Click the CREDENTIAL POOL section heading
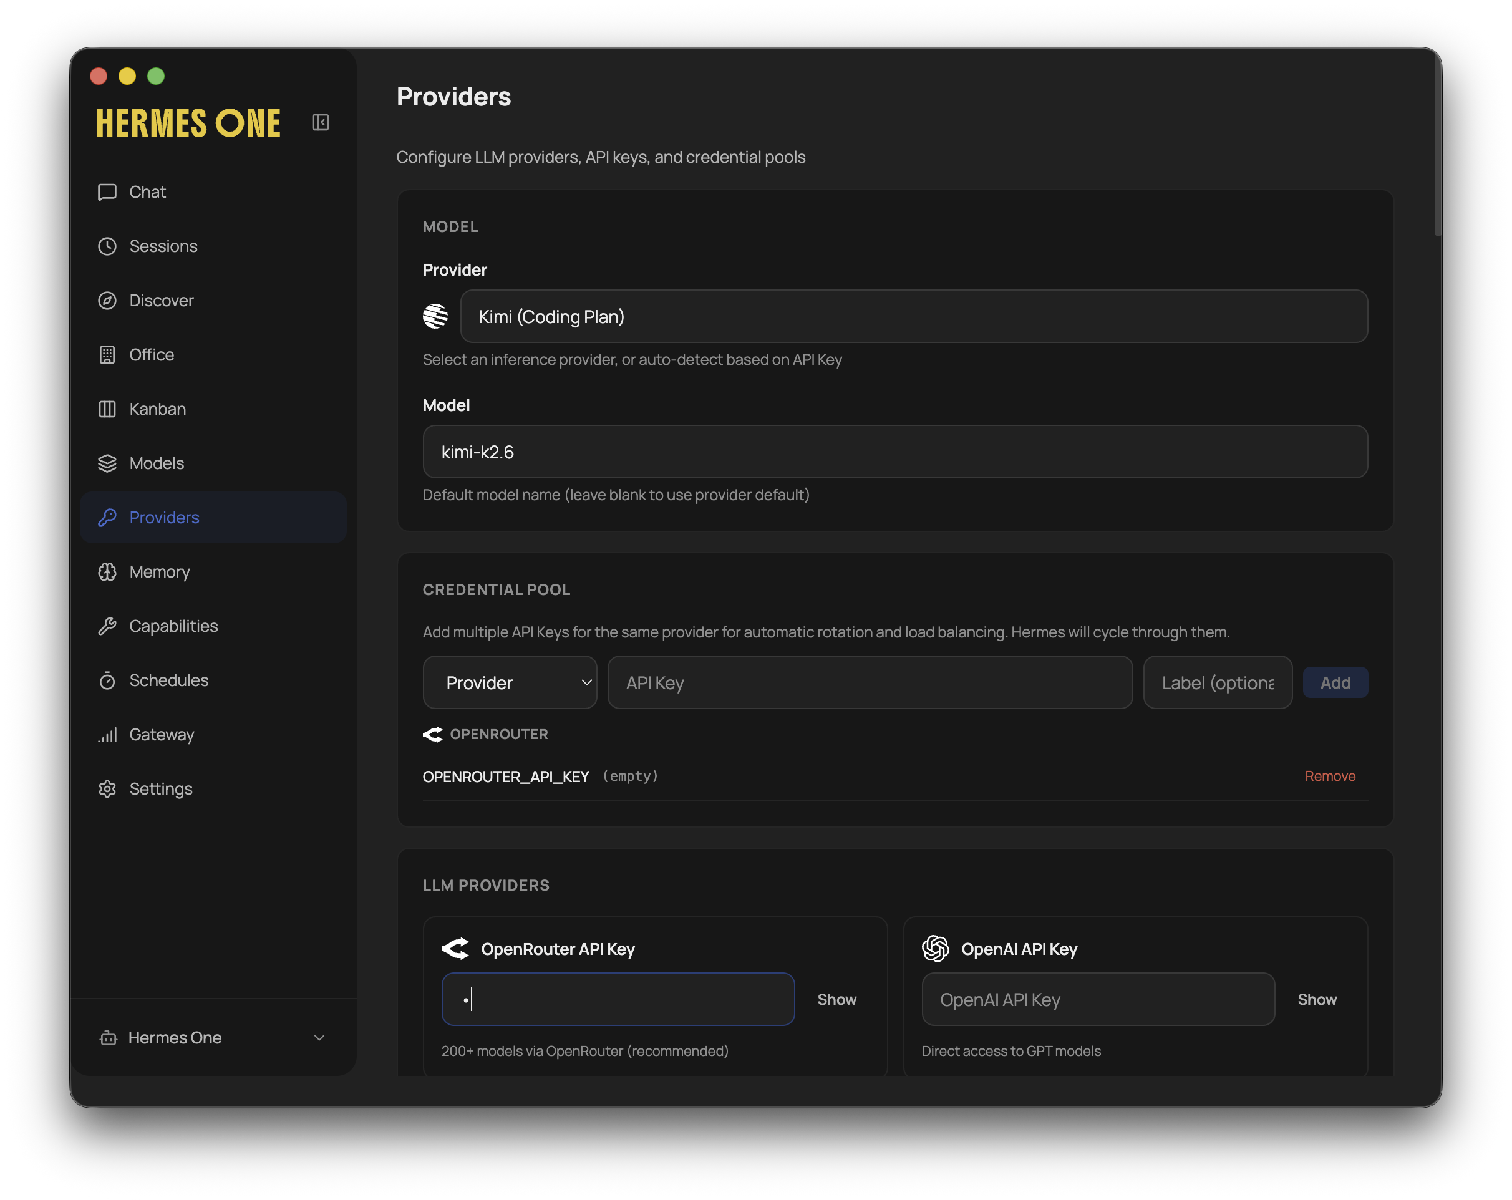Screen dimensions: 1512x1200 (497, 590)
